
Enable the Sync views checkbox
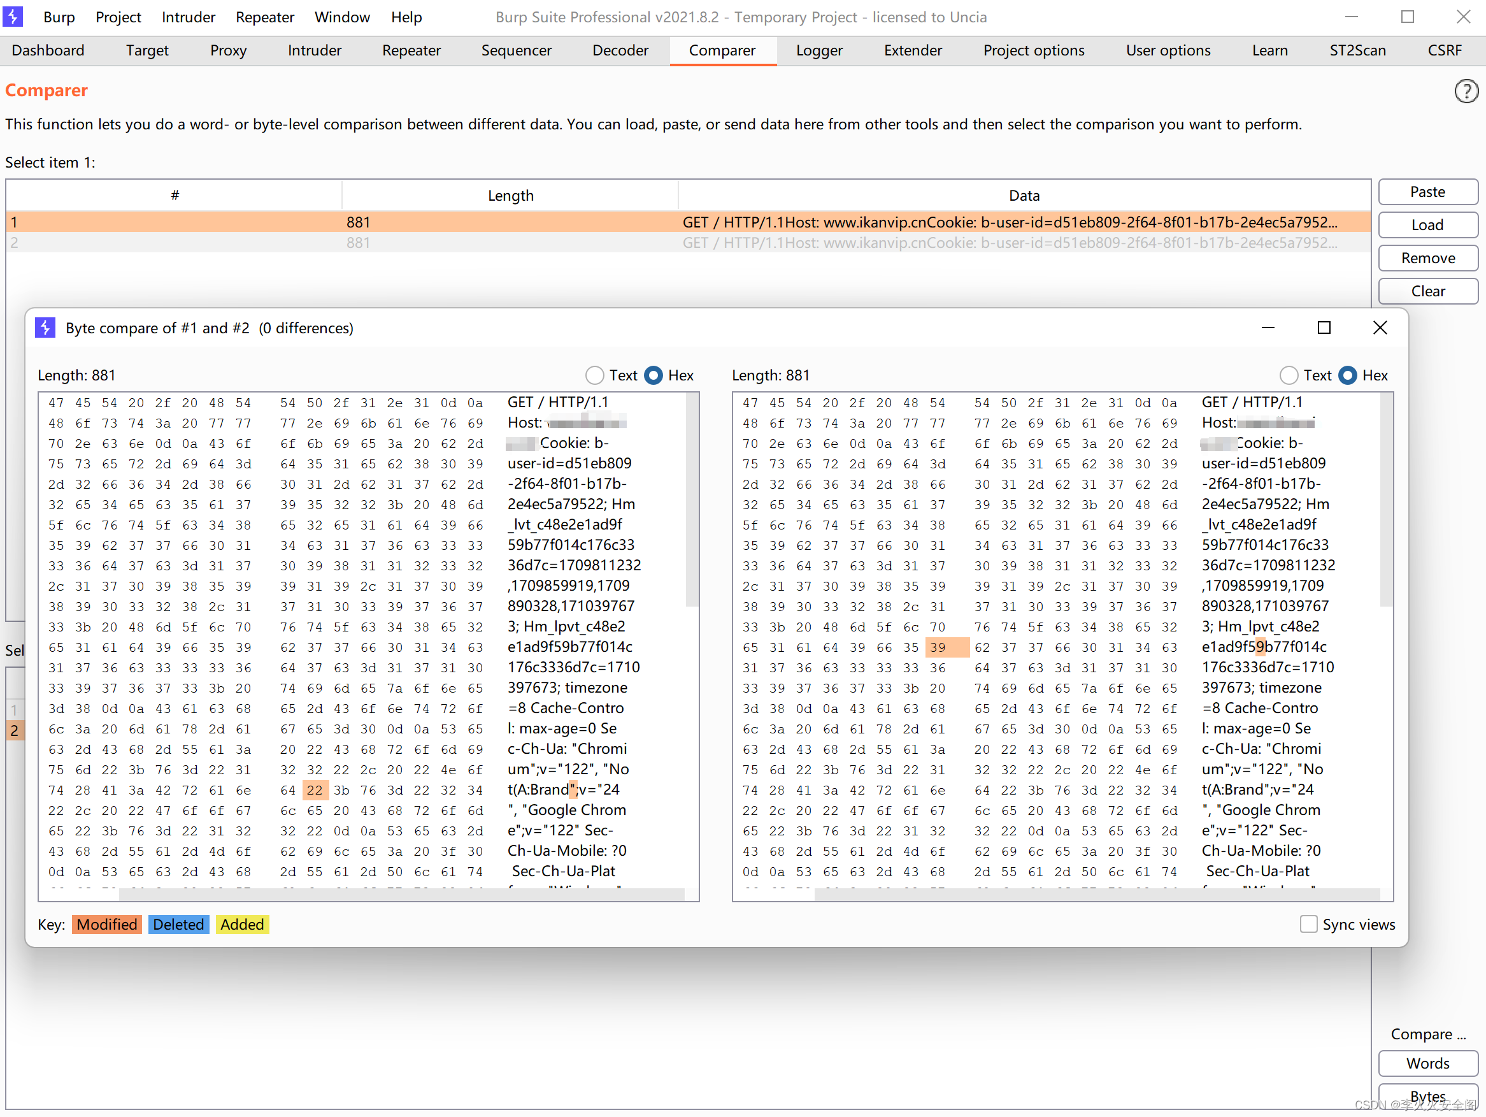coord(1308,924)
